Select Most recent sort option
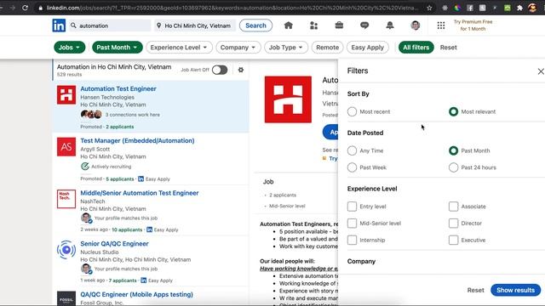Screen dimensions: 545x306 [352, 111]
